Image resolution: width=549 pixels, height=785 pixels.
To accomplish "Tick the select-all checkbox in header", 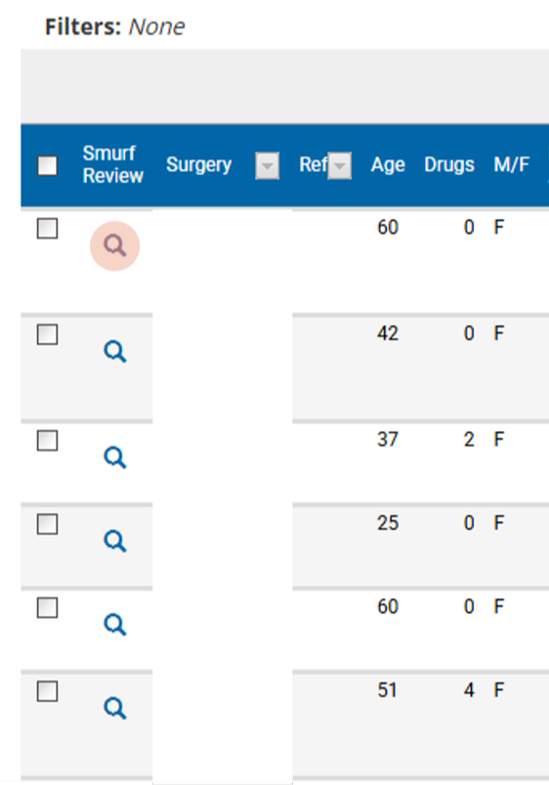I will tap(48, 166).
